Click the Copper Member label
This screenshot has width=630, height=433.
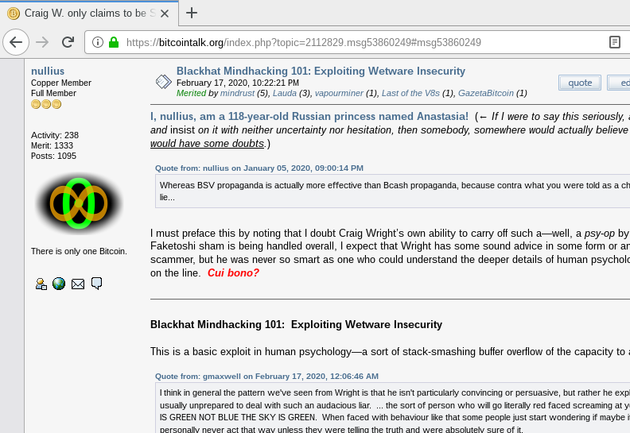(x=61, y=83)
